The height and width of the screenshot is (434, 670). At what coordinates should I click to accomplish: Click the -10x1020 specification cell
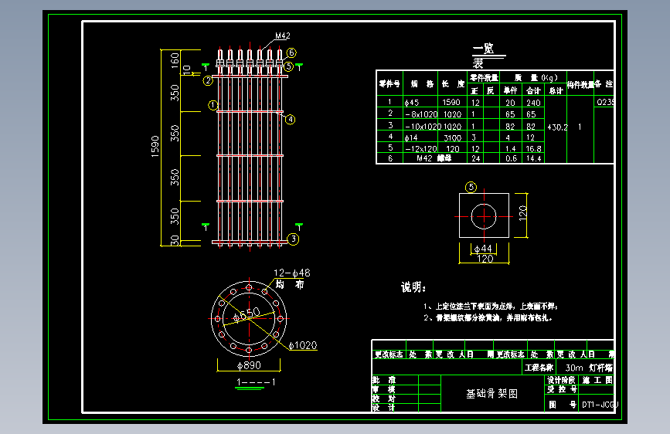coord(422,127)
